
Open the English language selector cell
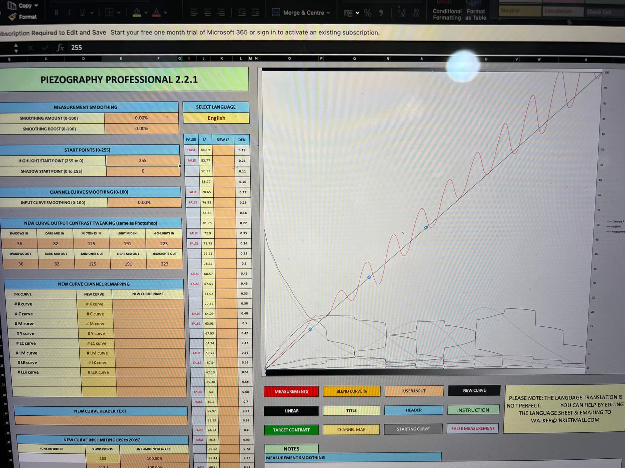216,118
